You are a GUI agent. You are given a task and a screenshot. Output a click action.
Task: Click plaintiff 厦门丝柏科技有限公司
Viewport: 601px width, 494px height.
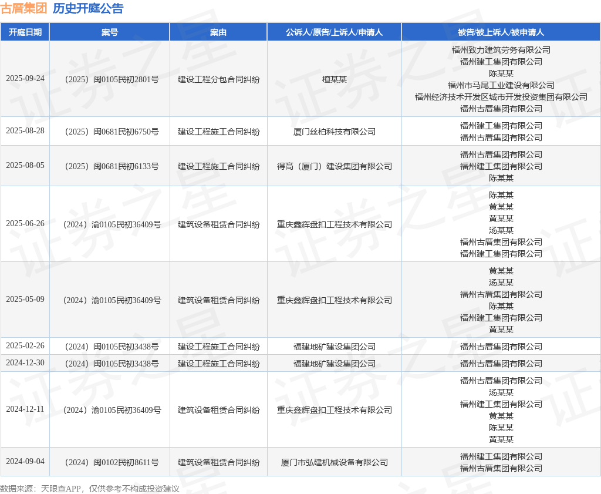click(334, 132)
